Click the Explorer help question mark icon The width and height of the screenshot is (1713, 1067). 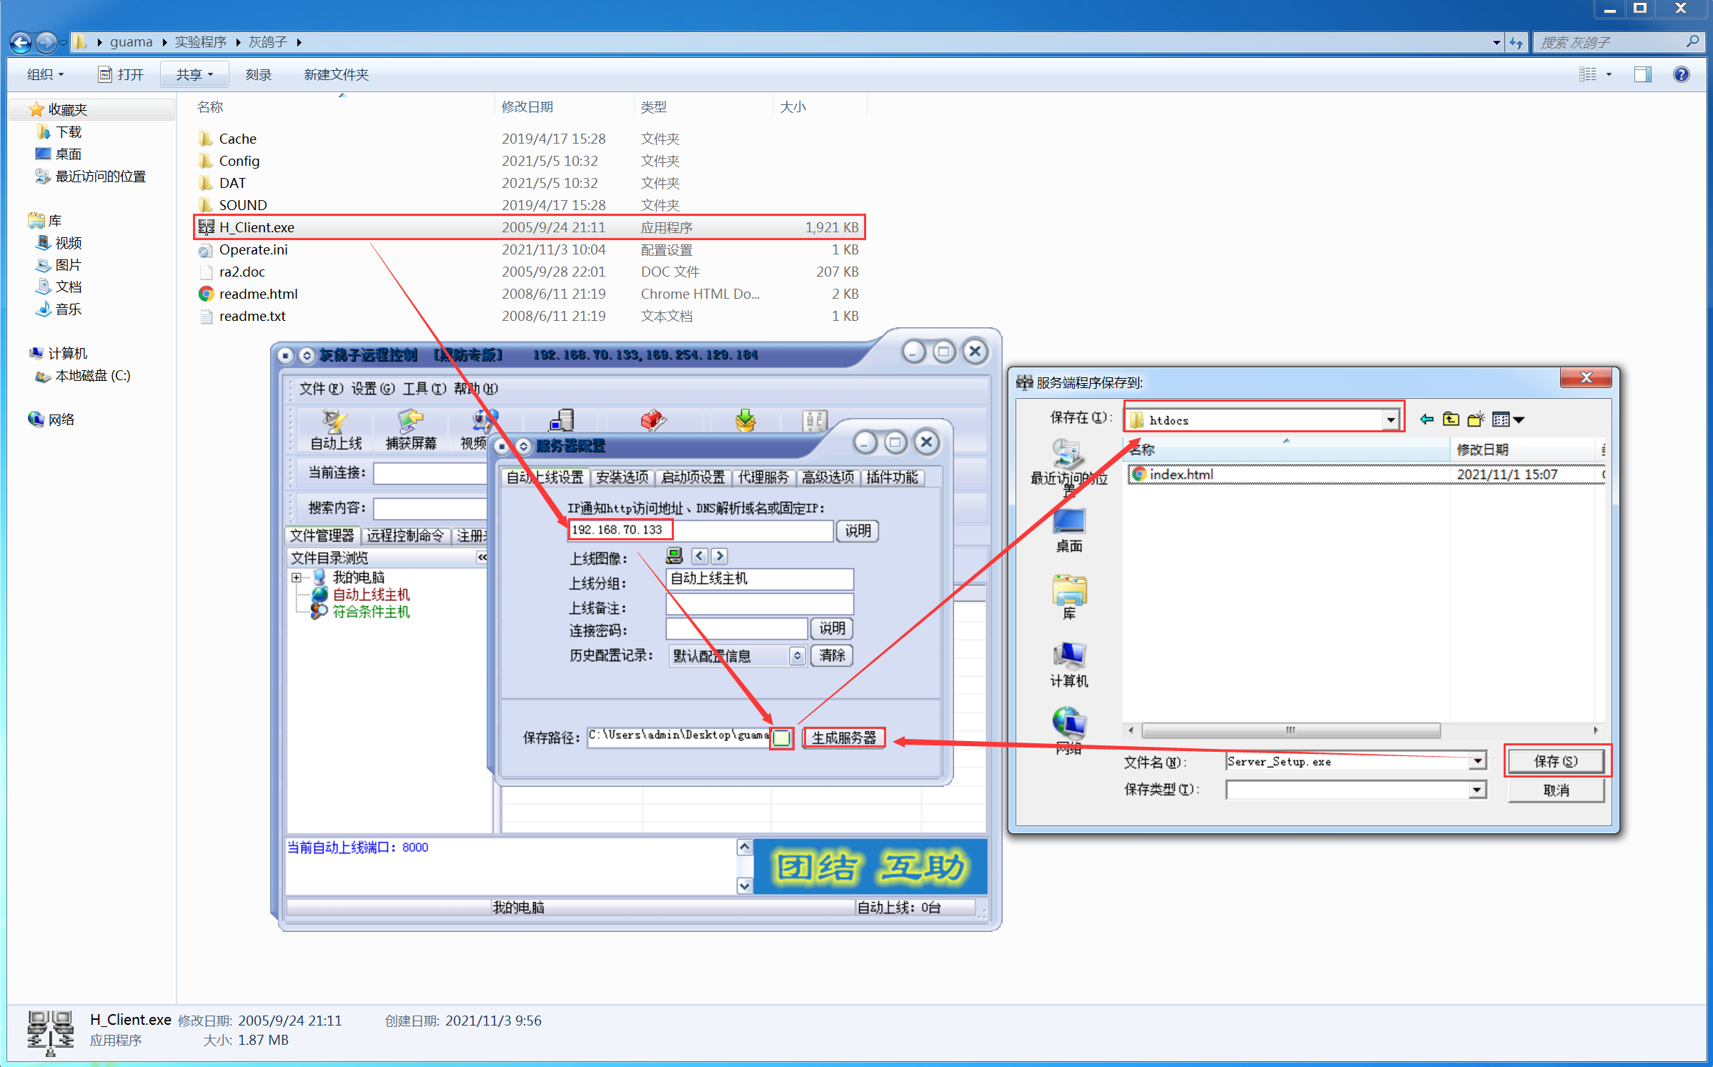pos(1682,74)
